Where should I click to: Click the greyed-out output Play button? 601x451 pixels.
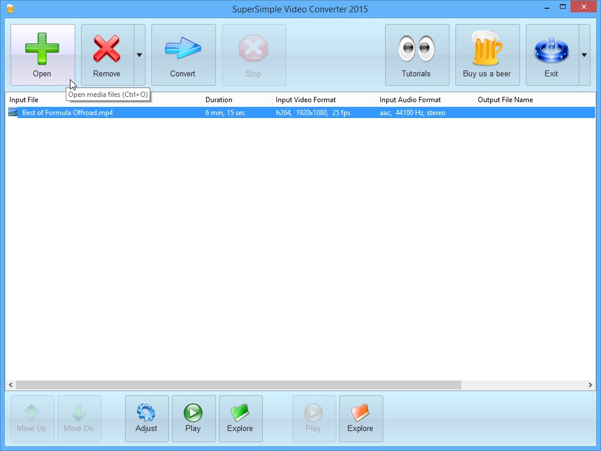[x=314, y=419]
